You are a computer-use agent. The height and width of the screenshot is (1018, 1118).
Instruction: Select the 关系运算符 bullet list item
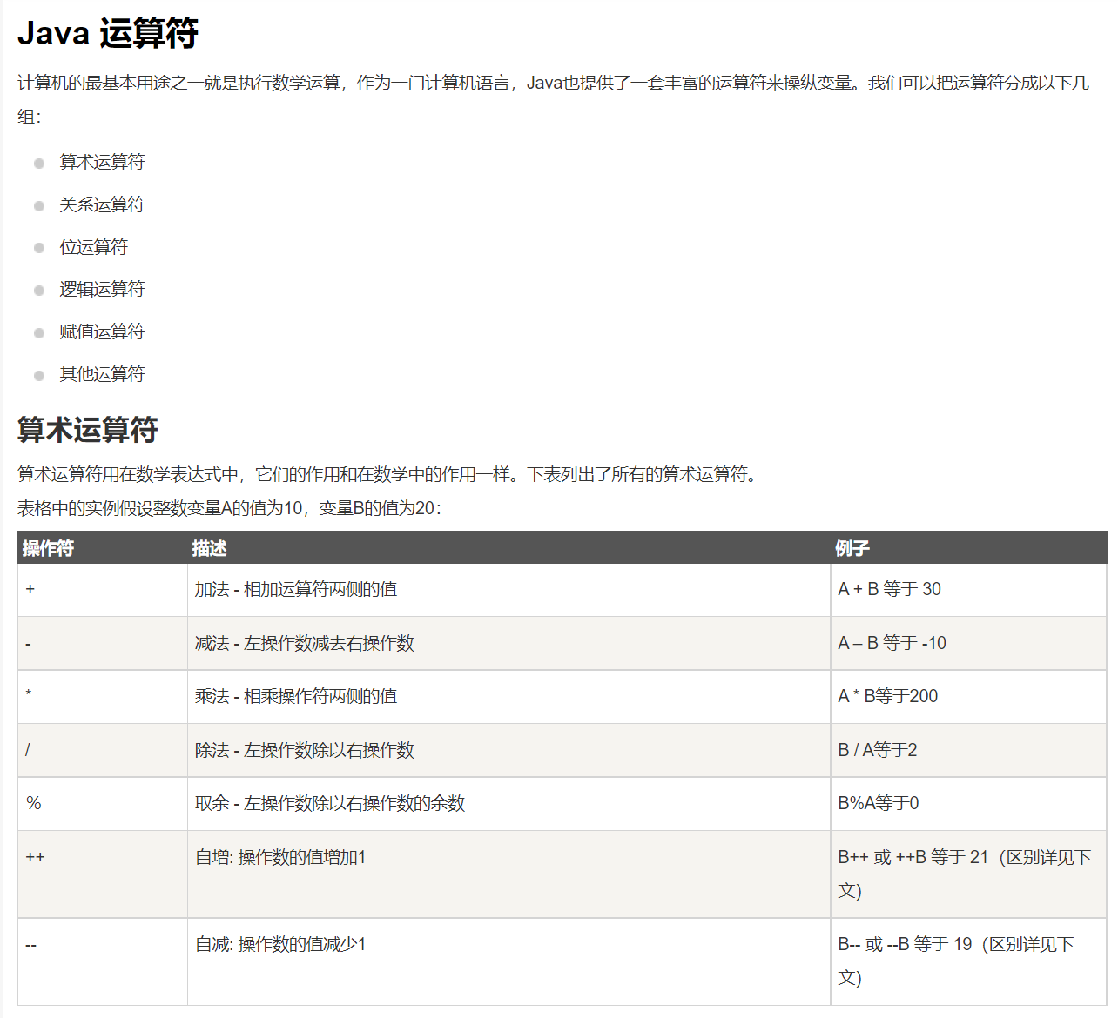pos(102,204)
